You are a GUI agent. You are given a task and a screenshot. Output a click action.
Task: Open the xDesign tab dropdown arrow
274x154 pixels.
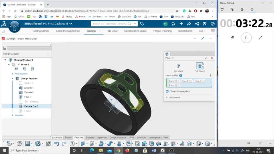100,31
